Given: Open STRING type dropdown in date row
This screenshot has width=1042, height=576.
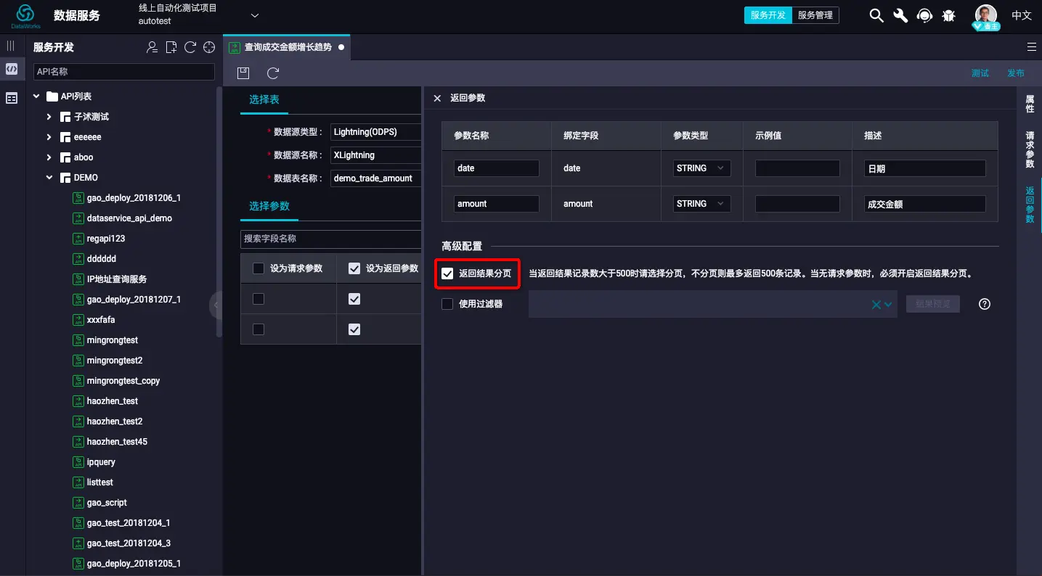Looking at the screenshot, I should (x=701, y=168).
